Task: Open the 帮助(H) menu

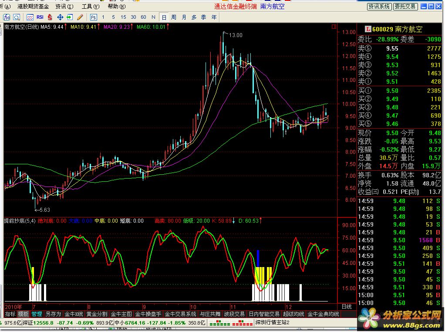Action: tap(117, 6)
